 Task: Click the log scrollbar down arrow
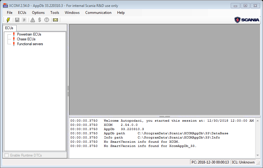click(258, 155)
